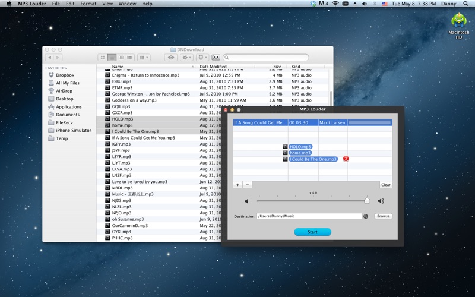
Task: Open Spotlight search magnifier in menu bar
Action: pos(465,4)
